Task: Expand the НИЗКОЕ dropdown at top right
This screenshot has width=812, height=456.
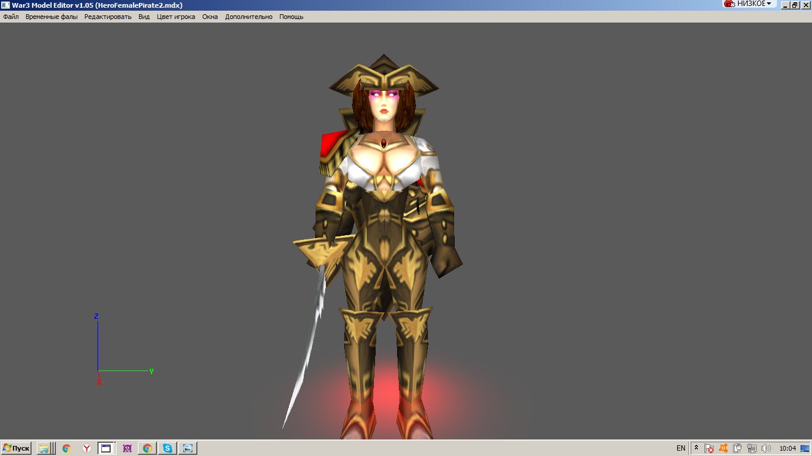Action: click(x=754, y=4)
